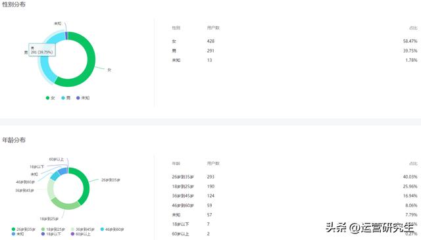Sort by 用户数 header in gender table
This screenshot has width=421, height=240.
coord(213,28)
